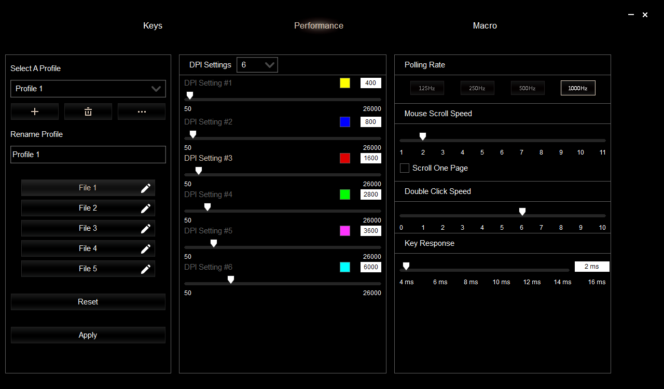Click the 2800 DPI value field
The image size is (664, 389).
pyautogui.click(x=371, y=195)
